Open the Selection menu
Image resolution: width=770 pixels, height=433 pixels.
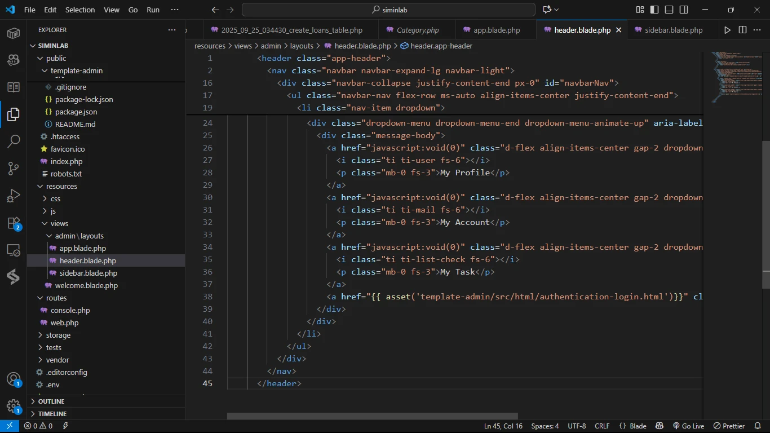coord(80,10)
